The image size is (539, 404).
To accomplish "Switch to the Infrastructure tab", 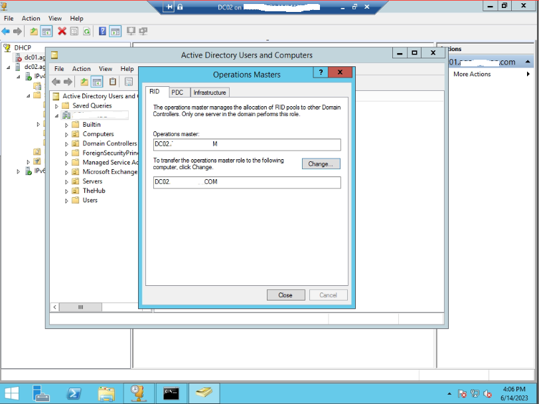I will point(210,92).
